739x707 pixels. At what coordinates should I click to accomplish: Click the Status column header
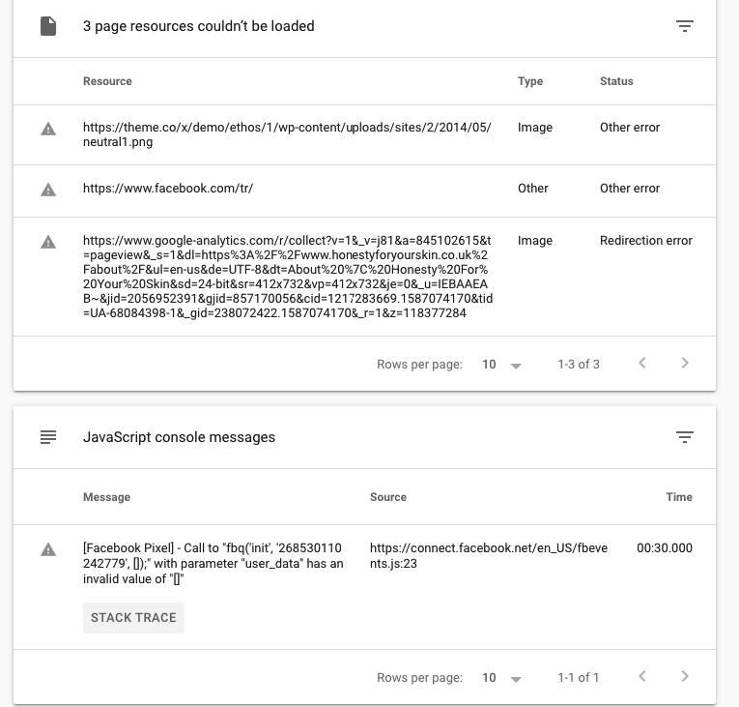tap(616, 81)
